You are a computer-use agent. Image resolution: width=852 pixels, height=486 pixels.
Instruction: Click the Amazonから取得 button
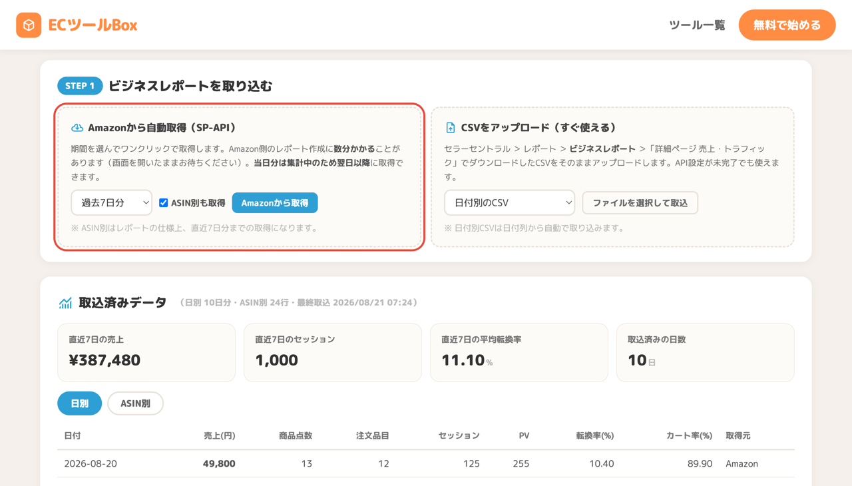coord(275,203)
